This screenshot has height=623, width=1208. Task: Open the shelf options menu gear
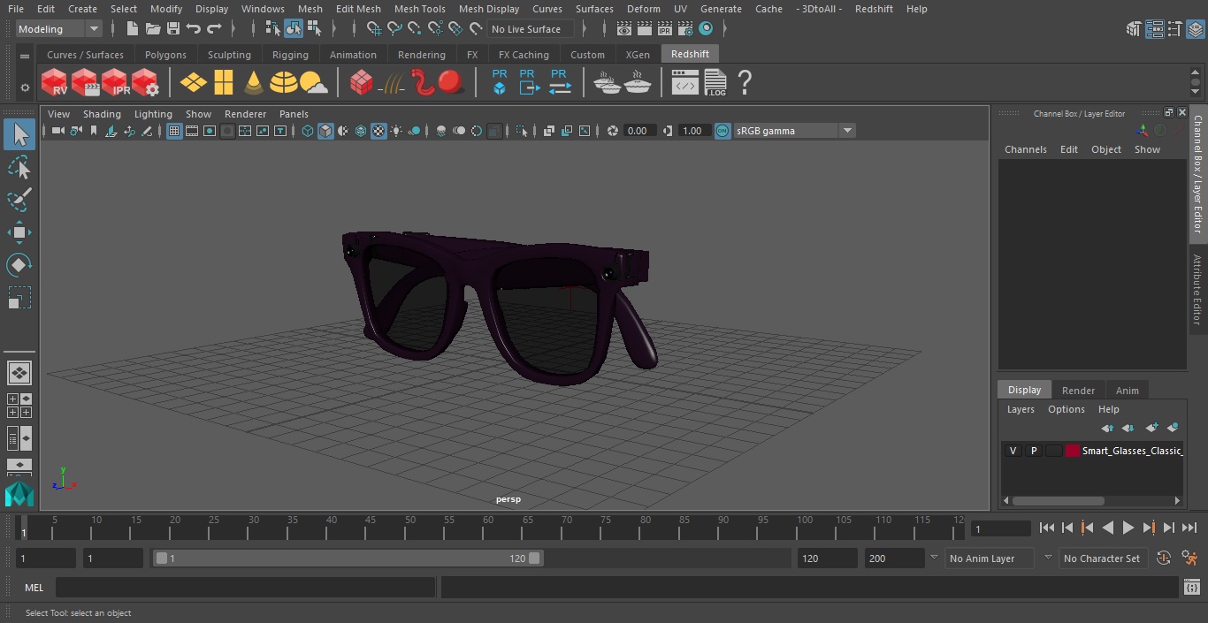pos(25,87)
